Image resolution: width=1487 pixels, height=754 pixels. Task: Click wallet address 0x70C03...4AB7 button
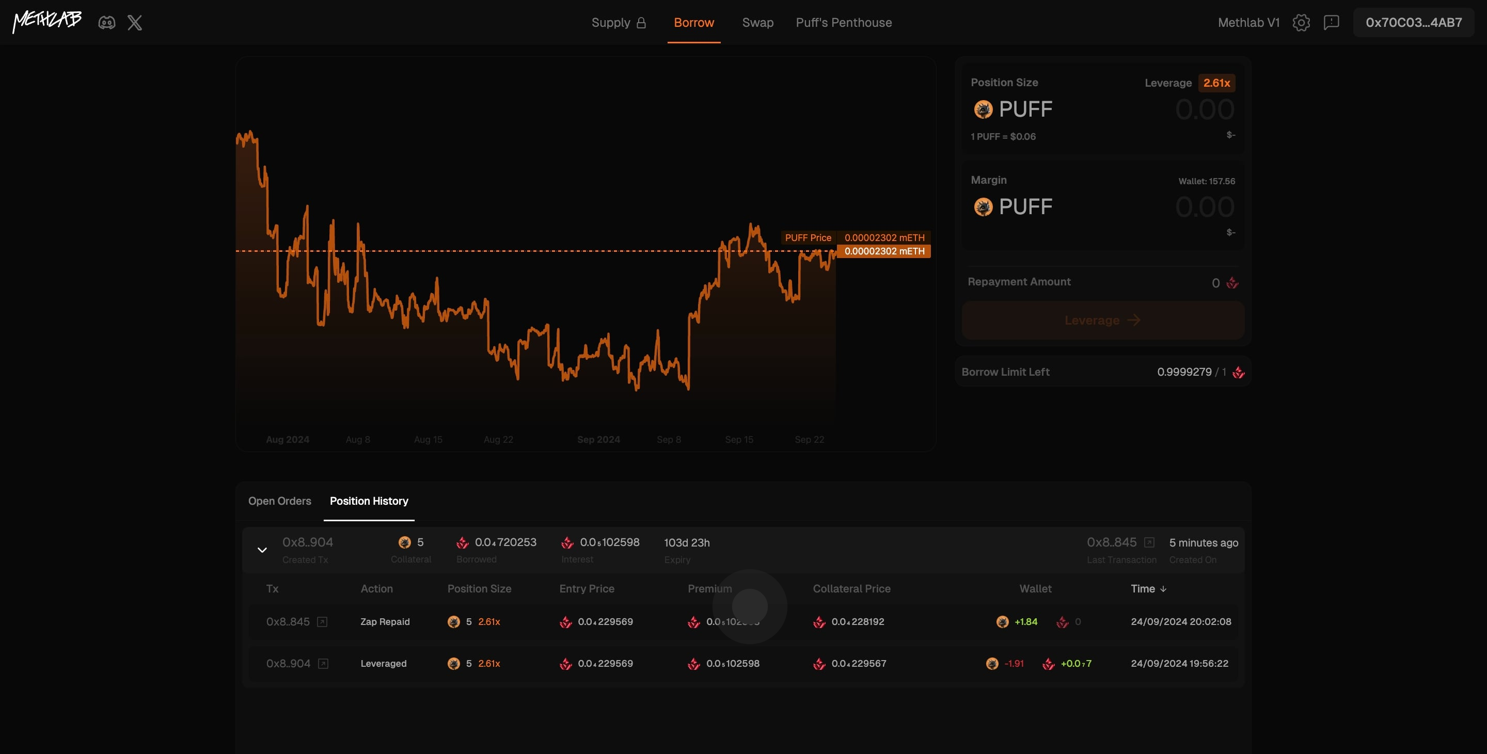1413,23
